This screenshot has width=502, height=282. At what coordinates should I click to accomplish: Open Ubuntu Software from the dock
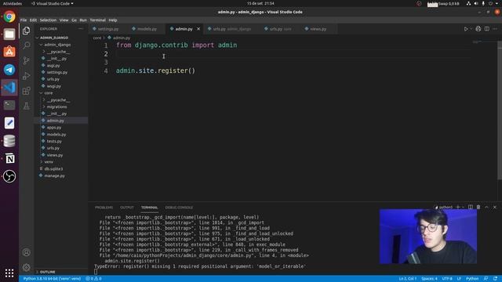(x=9, y=52)
